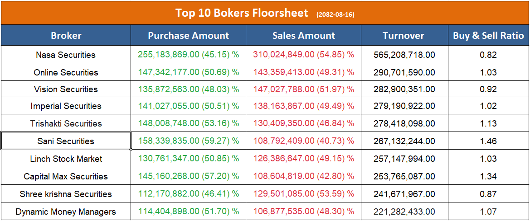The height and width of the screenshot is (221, 530).
Task: Click Nasa Securities turnover 565,208,718.00
Action: click(404, 55)
